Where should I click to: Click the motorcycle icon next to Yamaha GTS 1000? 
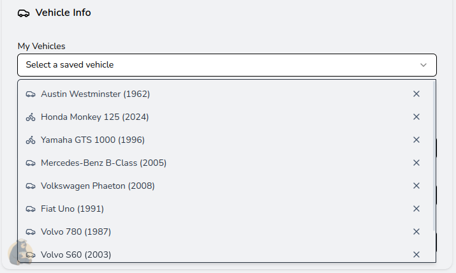pos(31,140)
